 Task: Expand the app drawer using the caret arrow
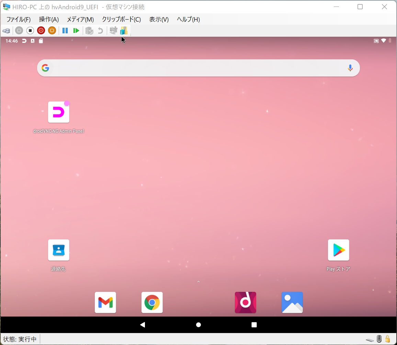[198, 281]
